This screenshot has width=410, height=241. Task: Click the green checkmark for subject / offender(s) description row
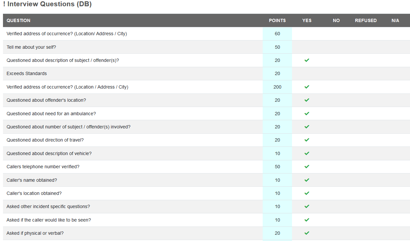(307, 60)
